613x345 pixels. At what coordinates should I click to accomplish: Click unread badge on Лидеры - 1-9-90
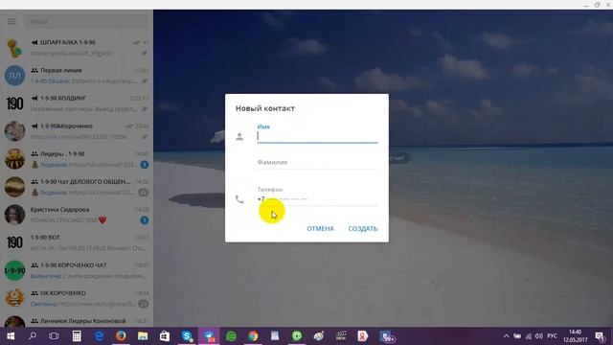coord(145,165)
